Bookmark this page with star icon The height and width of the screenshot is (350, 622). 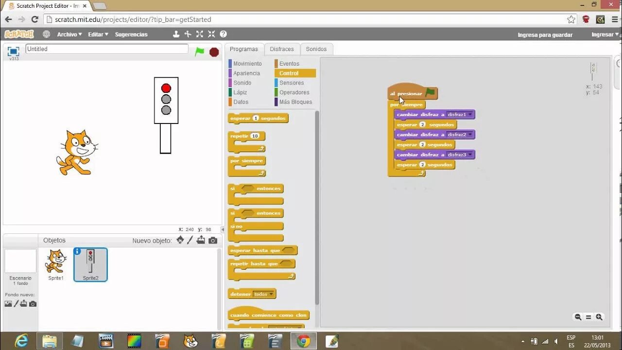[x=571, y=19]
